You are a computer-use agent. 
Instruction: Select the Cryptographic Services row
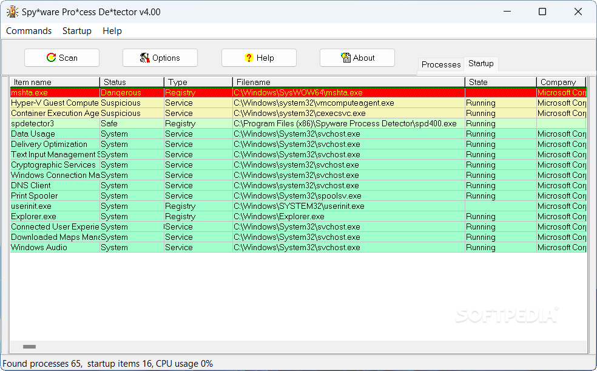[298, 165]
